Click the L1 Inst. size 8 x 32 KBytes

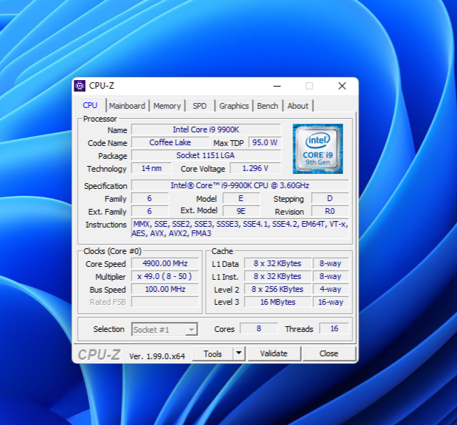277,276
